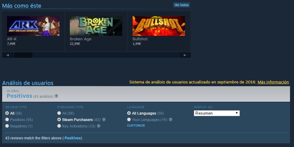Screen dimensions: 294x147
Task: Click carousel right arrow button
Action: [185, 55]
